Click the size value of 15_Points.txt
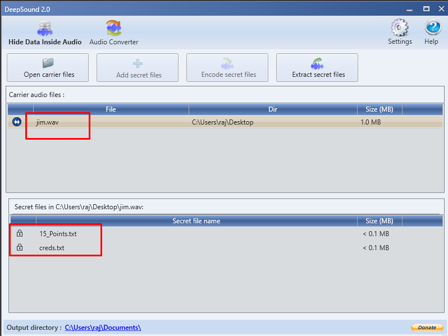 point(376,234)
